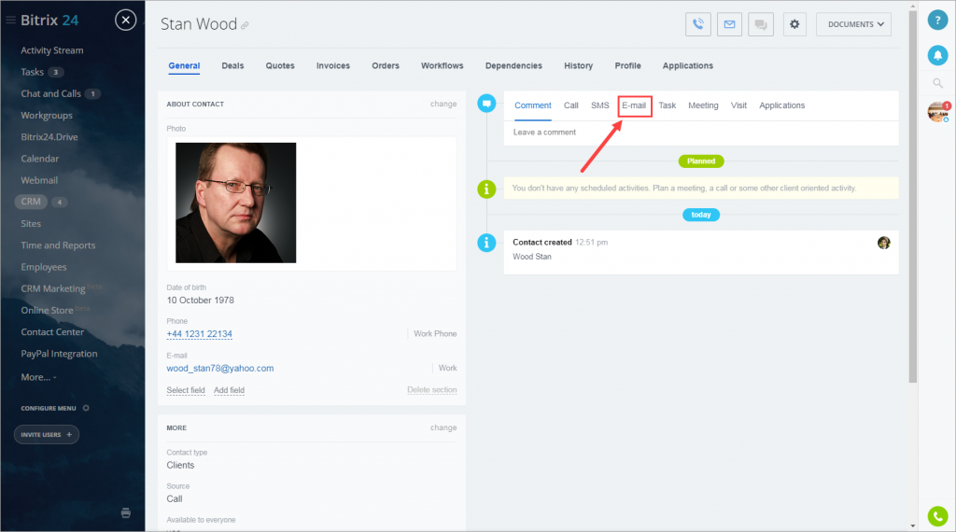The image size is (956, 532).
Task: Select the Task activity tab
Action: (667, 105)
